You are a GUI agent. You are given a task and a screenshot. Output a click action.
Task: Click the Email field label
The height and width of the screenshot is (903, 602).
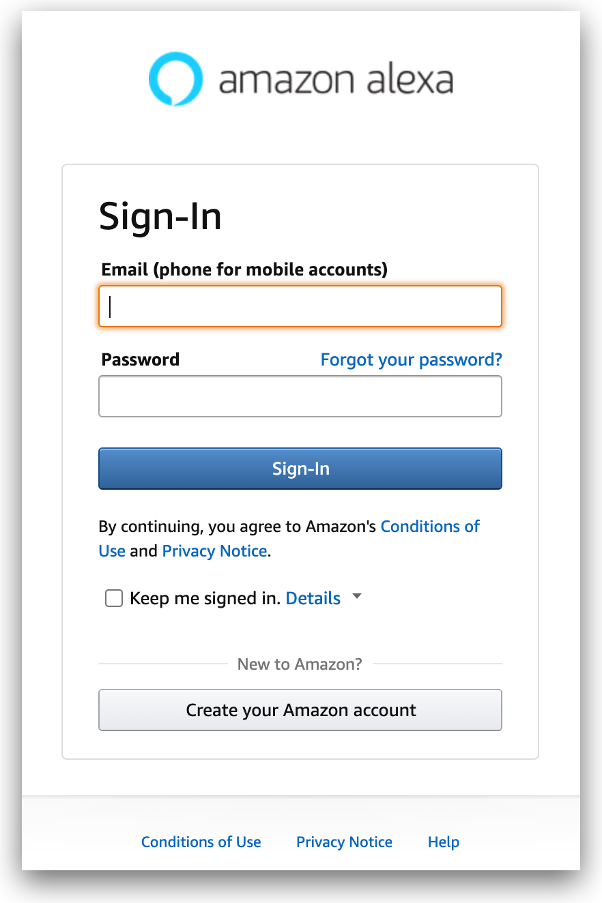click(x=244, y=269)
